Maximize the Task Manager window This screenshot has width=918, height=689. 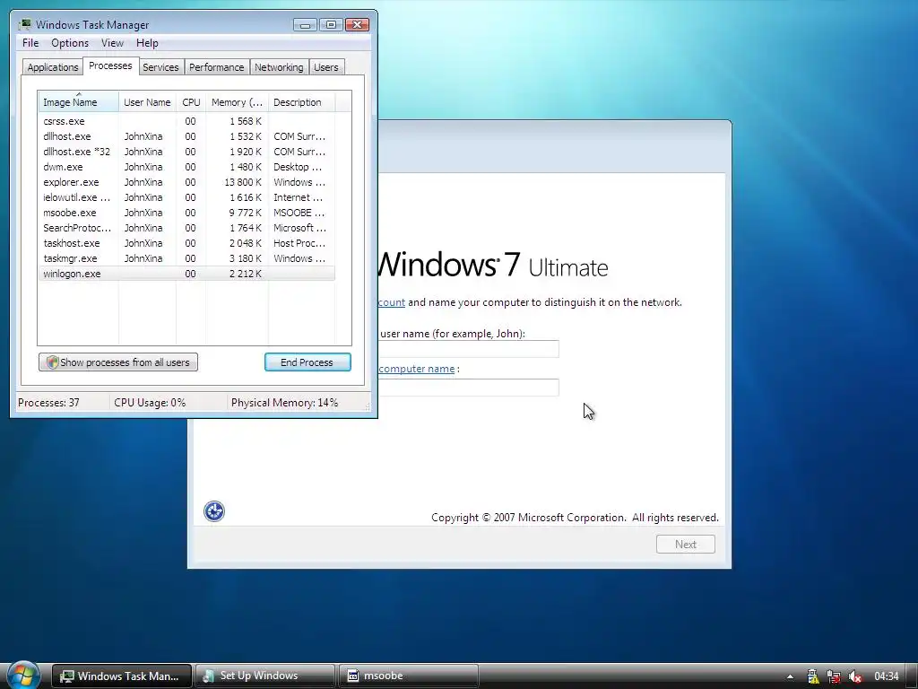pos(331,24)
